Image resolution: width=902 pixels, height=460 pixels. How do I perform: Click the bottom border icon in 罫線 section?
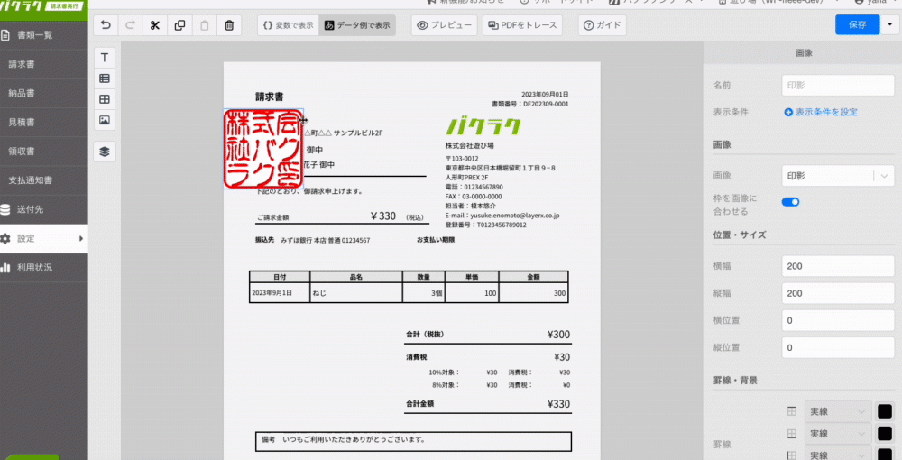[x=792, y=434]
